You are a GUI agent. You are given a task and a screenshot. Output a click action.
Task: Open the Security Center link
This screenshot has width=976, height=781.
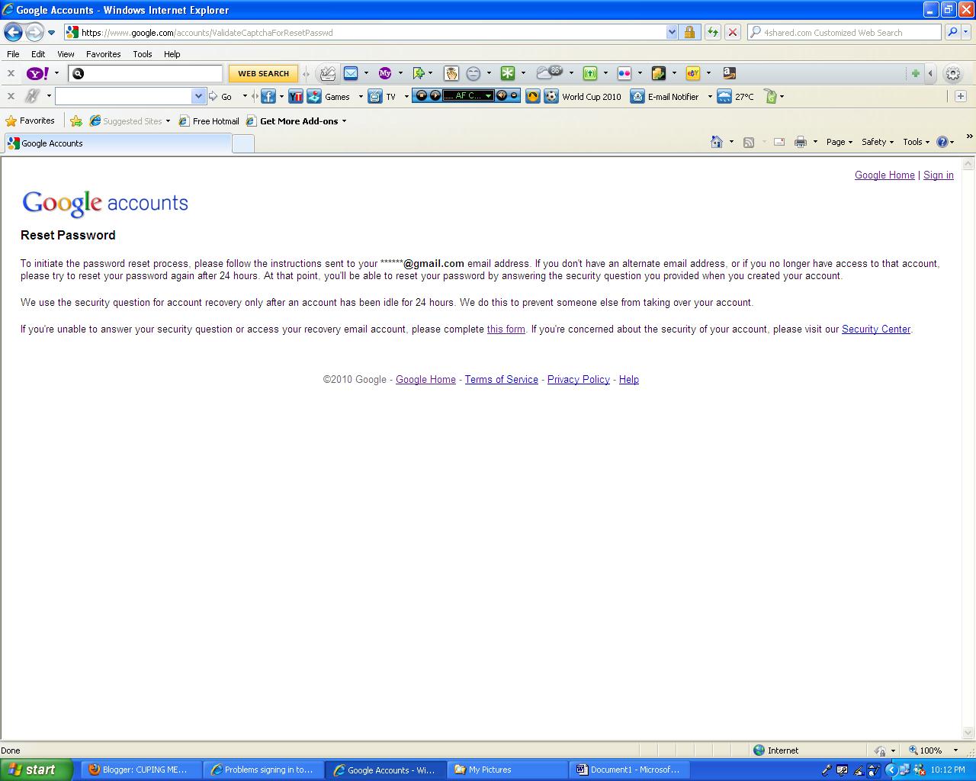(875, 329)
